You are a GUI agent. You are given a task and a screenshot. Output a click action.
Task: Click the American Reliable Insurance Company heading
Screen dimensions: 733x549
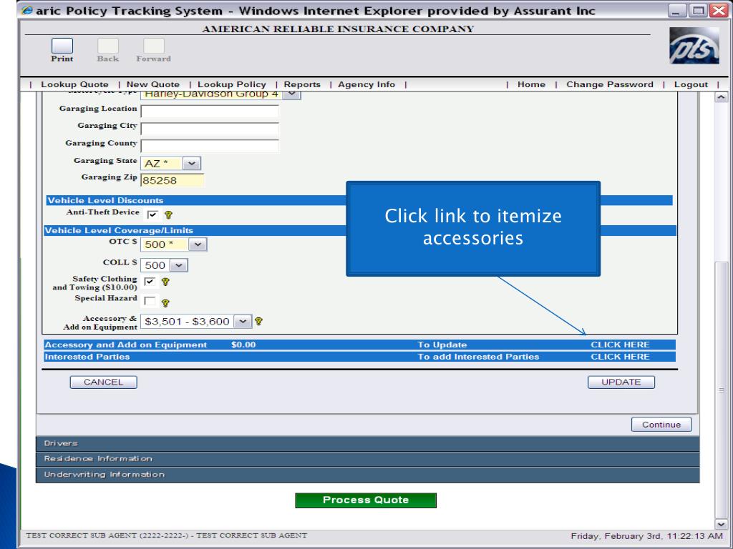338,29
